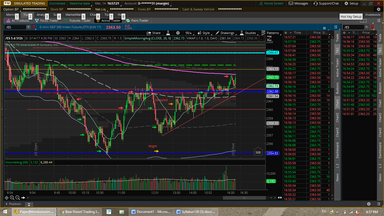Open Word Document1 from taskbar
The height and width of the screenshot is (216, 384).
tap(151, 212)
